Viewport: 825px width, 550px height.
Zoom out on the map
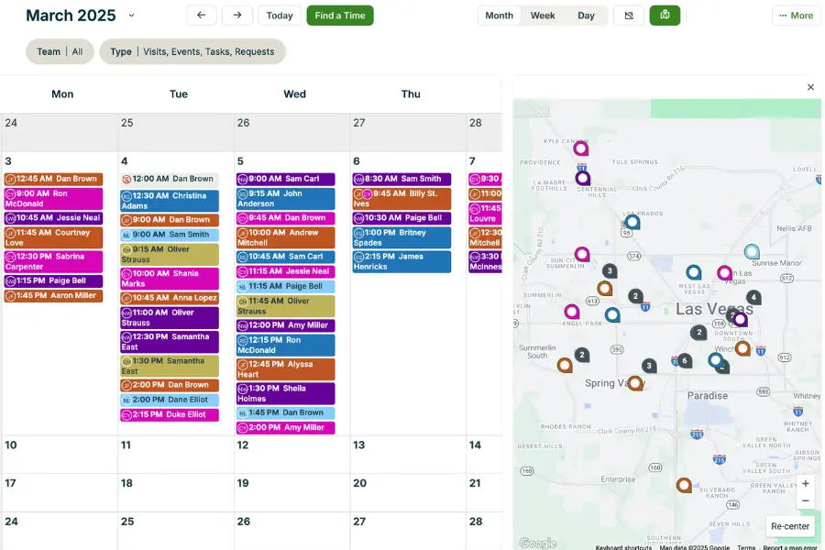point(806,501)
